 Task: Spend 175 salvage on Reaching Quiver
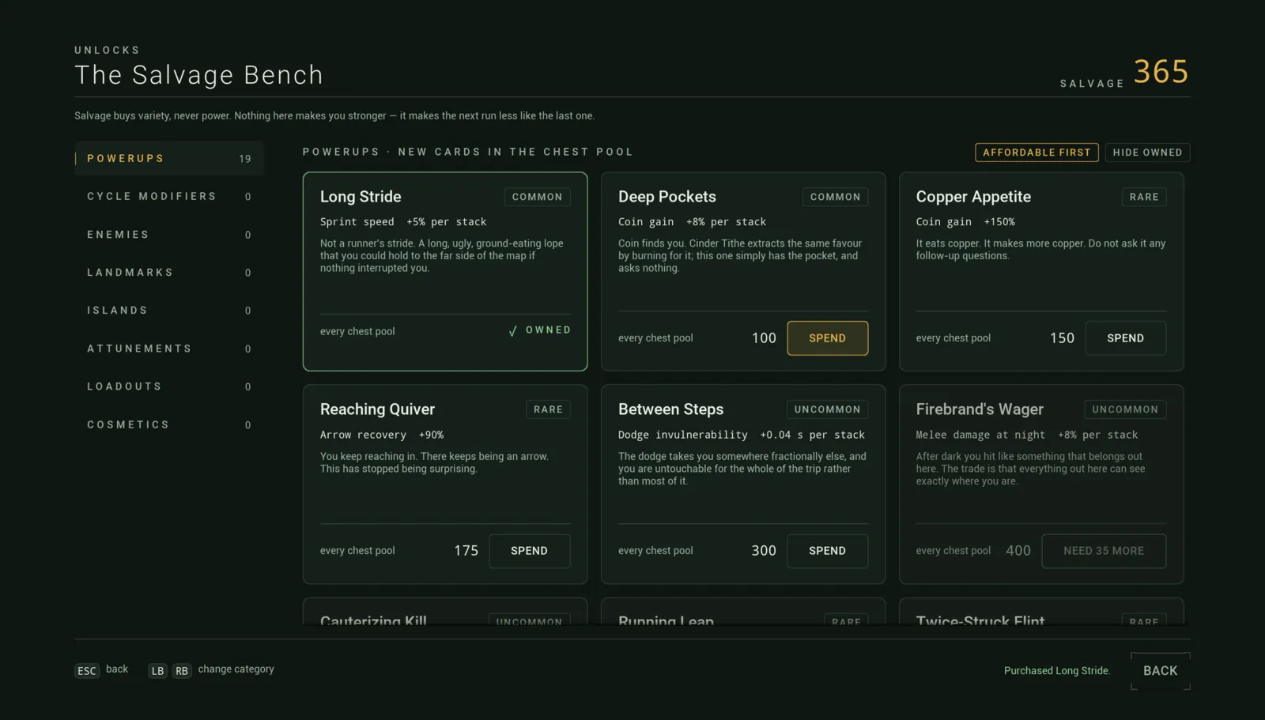529,551
